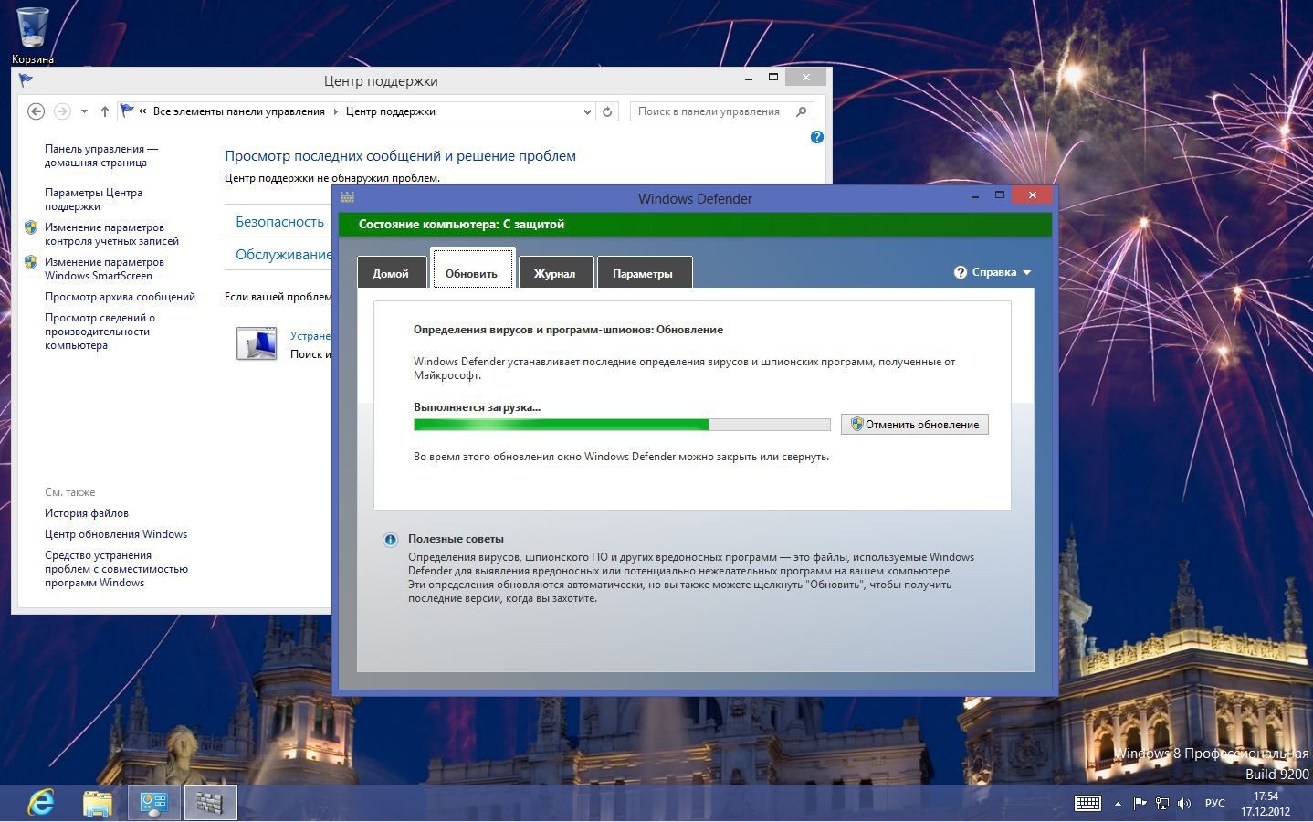Image resolution: width=1313 pixels, height=822 pixels.
Task: Launch Internet Explorer from the taskbar
Action: coord(41,803)
